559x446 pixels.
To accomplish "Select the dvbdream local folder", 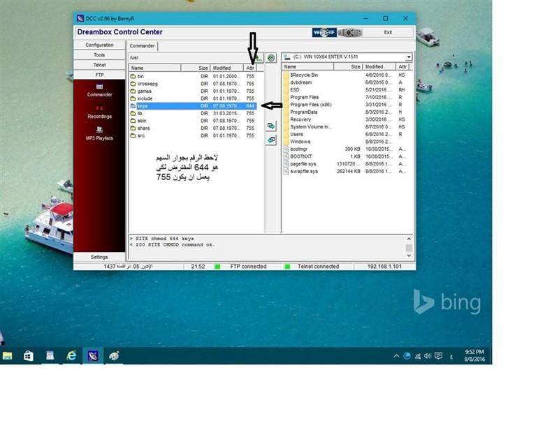I will [301, 82].
